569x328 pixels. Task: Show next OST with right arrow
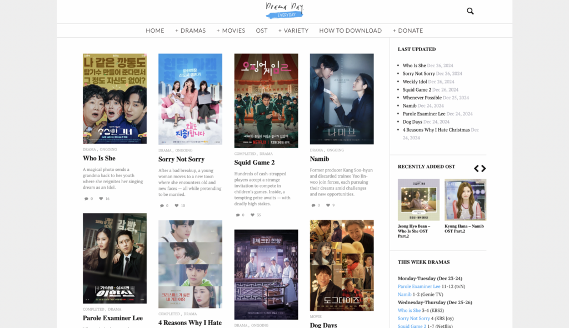[483, 168]
